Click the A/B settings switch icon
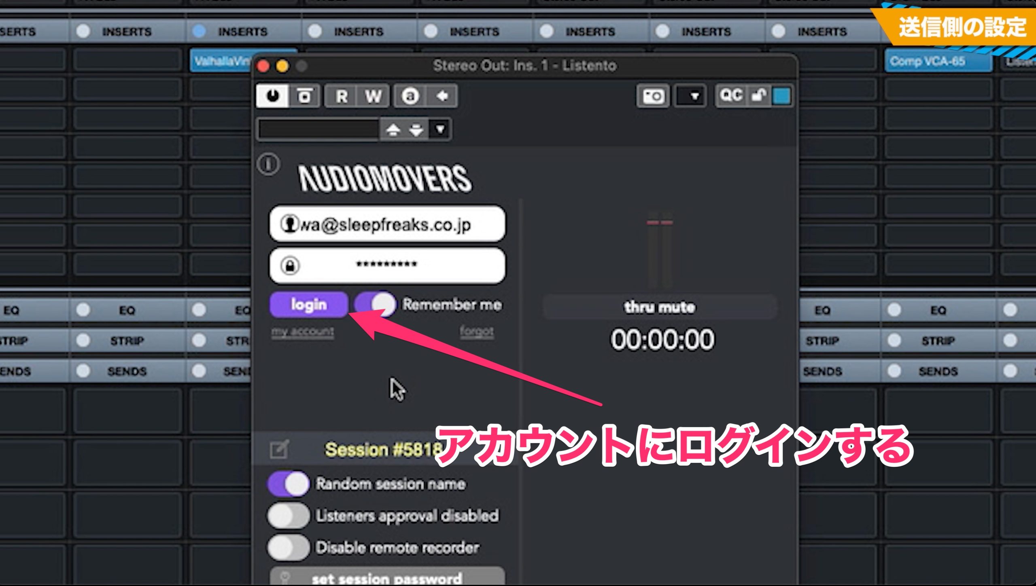1036x586 pixels. point(410,96)
